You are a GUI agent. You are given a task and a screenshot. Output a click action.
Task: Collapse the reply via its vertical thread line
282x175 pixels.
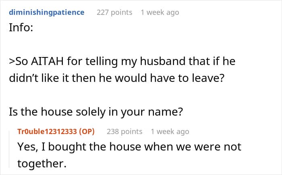tap(10, 149)
